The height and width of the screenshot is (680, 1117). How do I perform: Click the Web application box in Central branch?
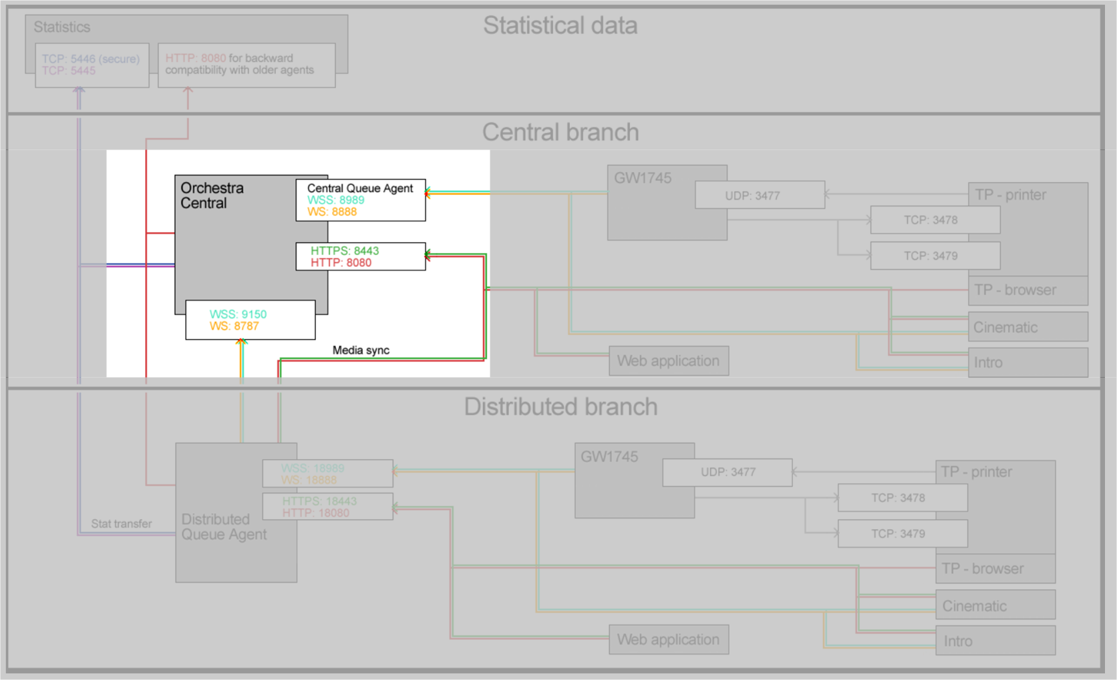(668, 361)
